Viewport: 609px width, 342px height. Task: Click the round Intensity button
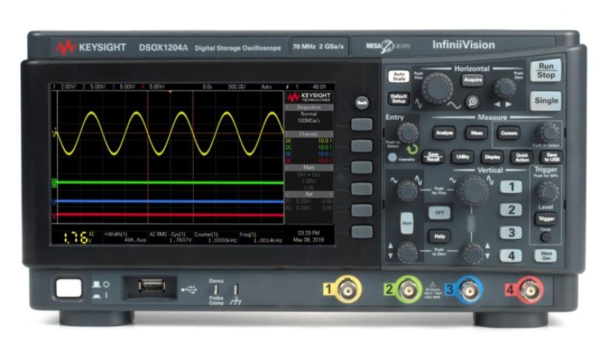[392, 157]
